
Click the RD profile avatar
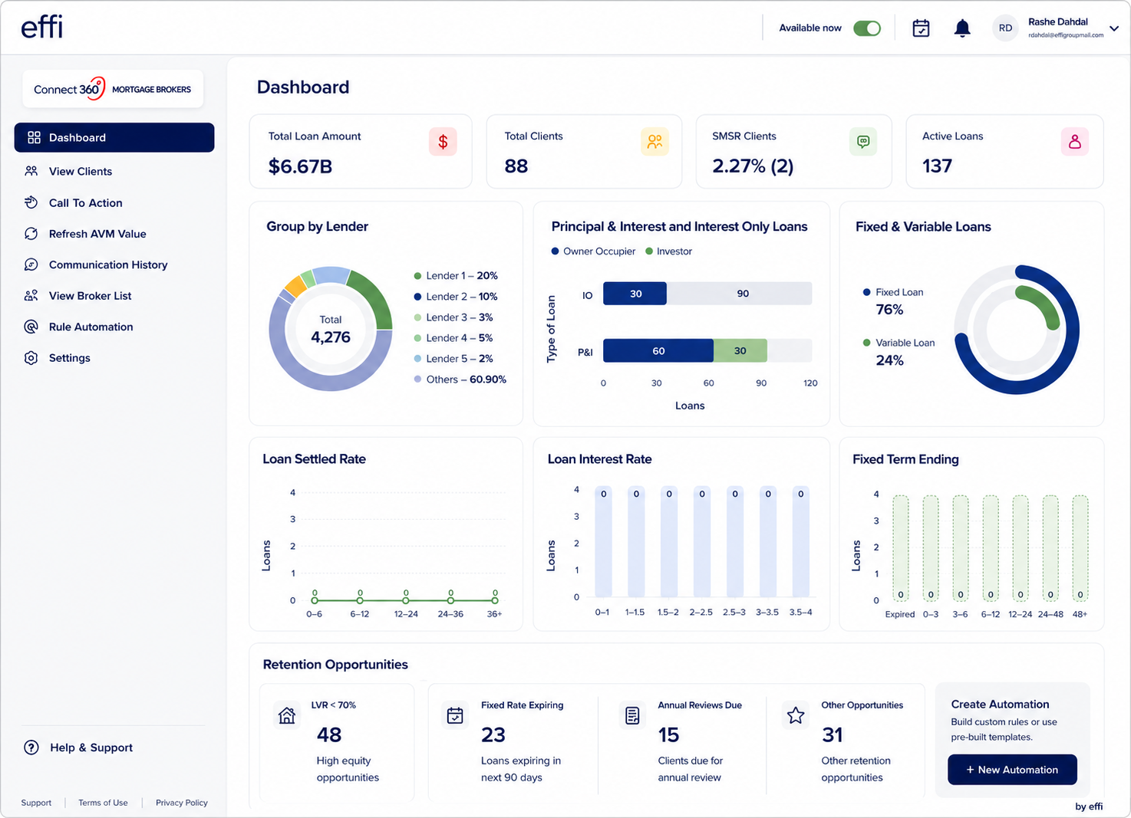click(1005, 28)
